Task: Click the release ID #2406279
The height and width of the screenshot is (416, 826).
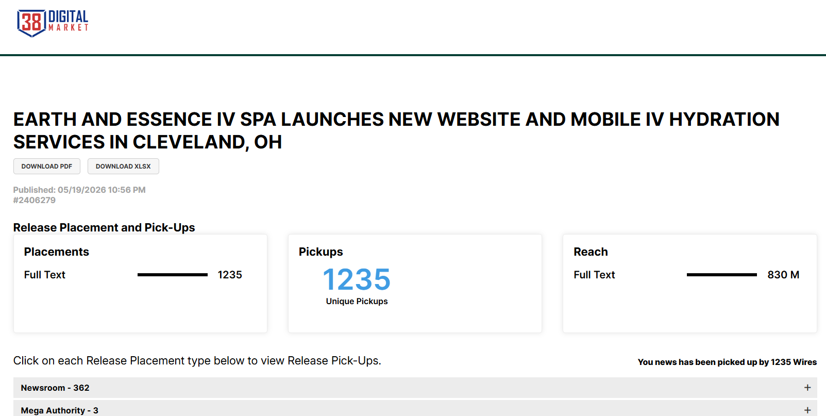Action: click(35, 200)
